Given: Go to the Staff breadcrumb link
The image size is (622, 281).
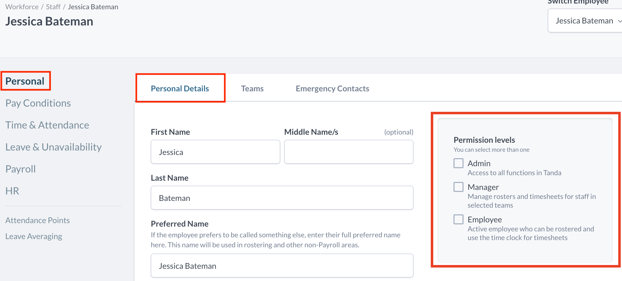Looking at the screenshot, I should point(53,7).
